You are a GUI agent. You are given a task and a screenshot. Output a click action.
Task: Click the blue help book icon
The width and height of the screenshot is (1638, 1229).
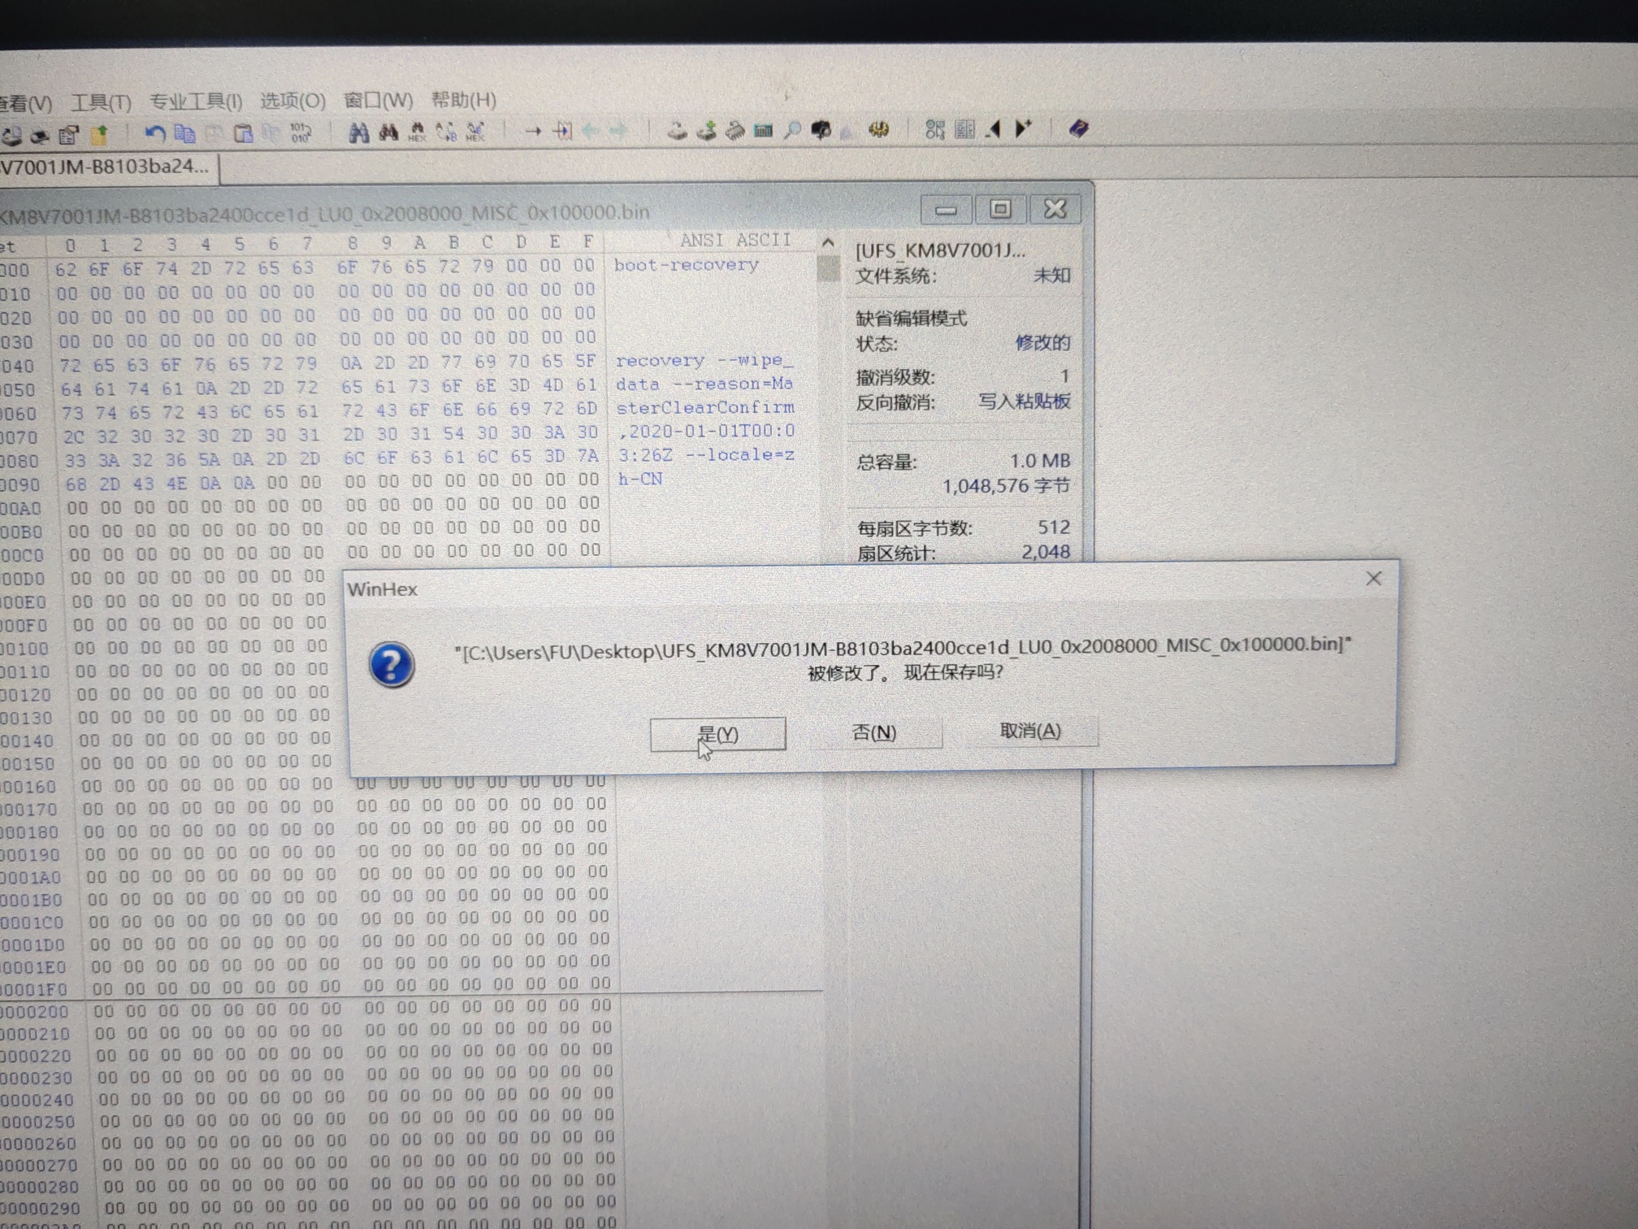[x=1078, y=128]
